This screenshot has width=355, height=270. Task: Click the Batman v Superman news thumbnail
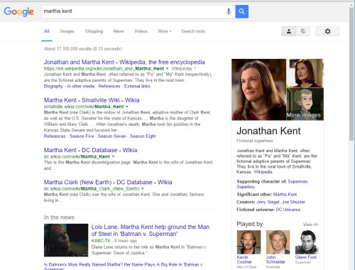pos(66,240)
